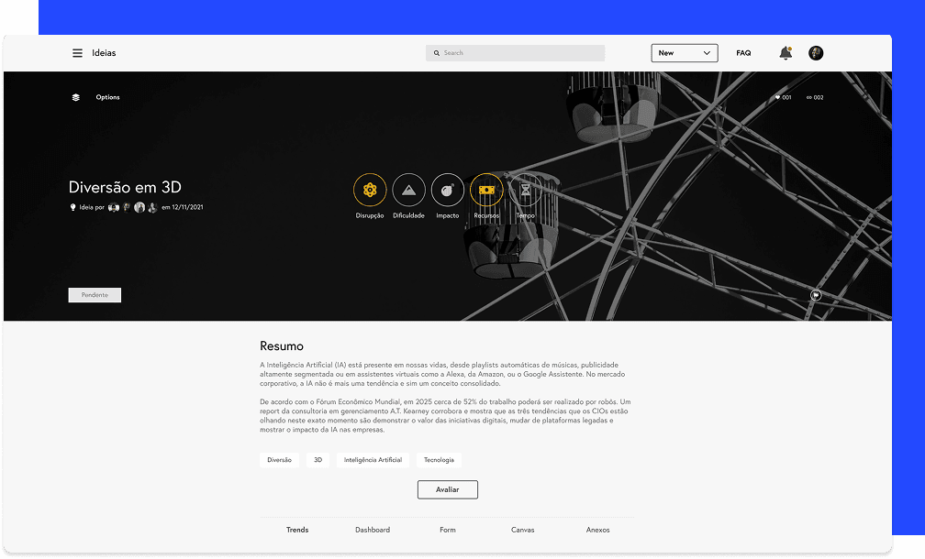The image size is (925, 559).
Task: Click the Inteligência Artificial tag
Action: click(x=373, y=460)
